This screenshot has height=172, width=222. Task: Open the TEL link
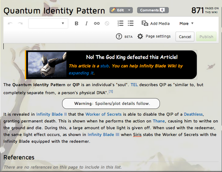[134, 85]
